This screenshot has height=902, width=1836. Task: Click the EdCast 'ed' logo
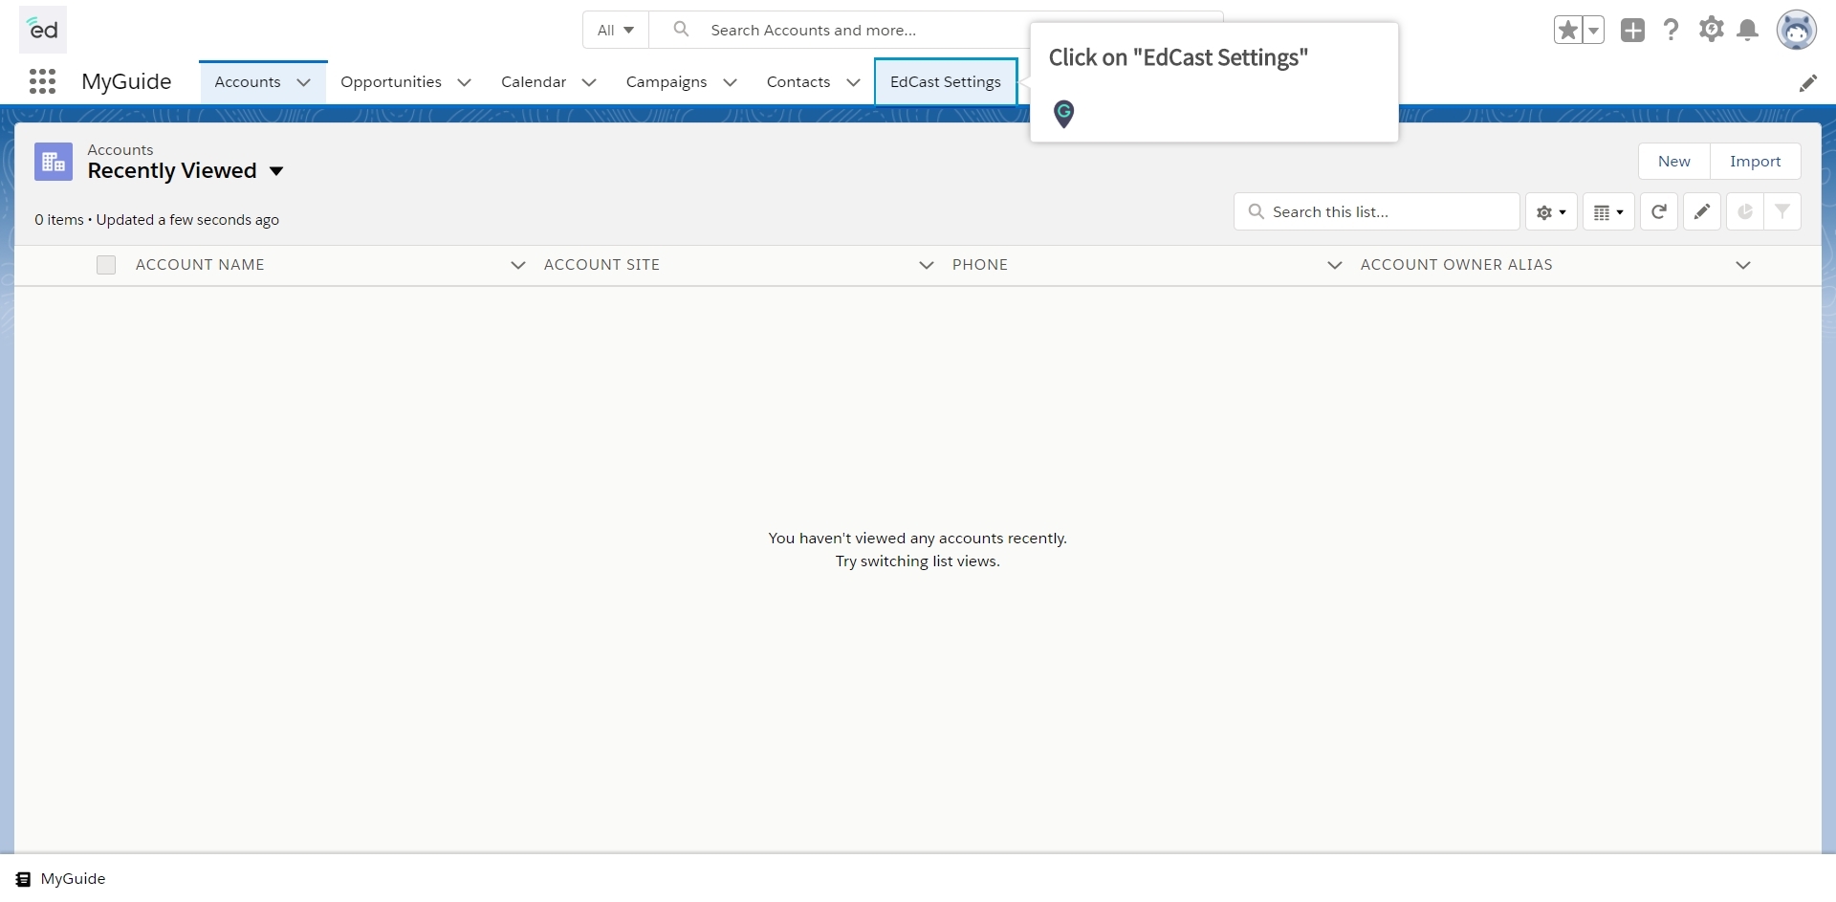pos(43,30)
